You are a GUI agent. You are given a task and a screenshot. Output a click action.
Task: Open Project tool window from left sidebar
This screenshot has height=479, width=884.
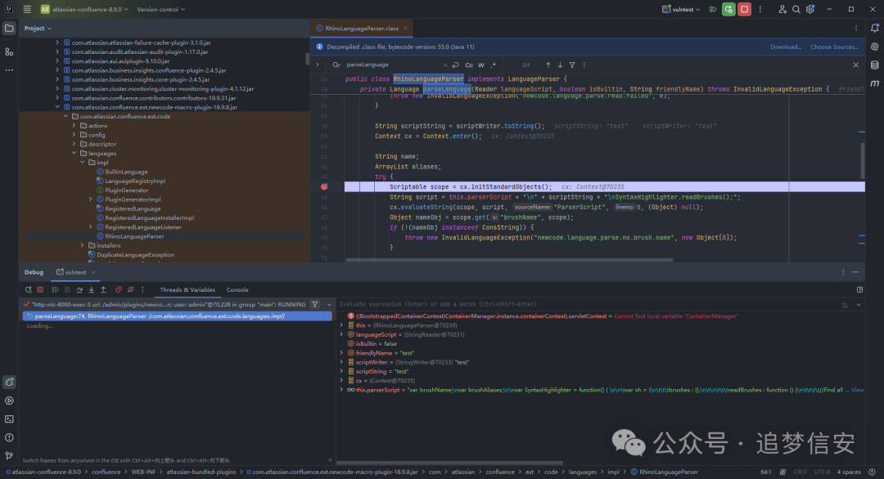9,28
